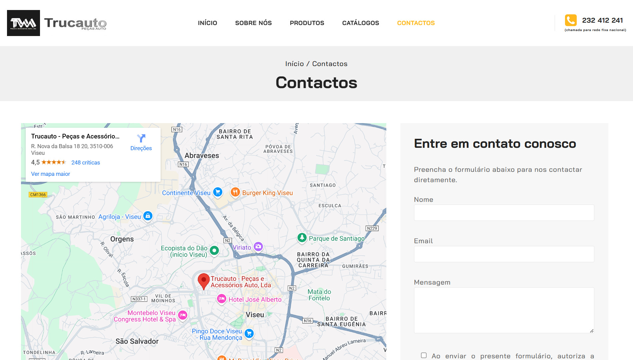Screen dimensions: 633x360
Task: Focus the Nome input field
Action: [x=504, y=213]
